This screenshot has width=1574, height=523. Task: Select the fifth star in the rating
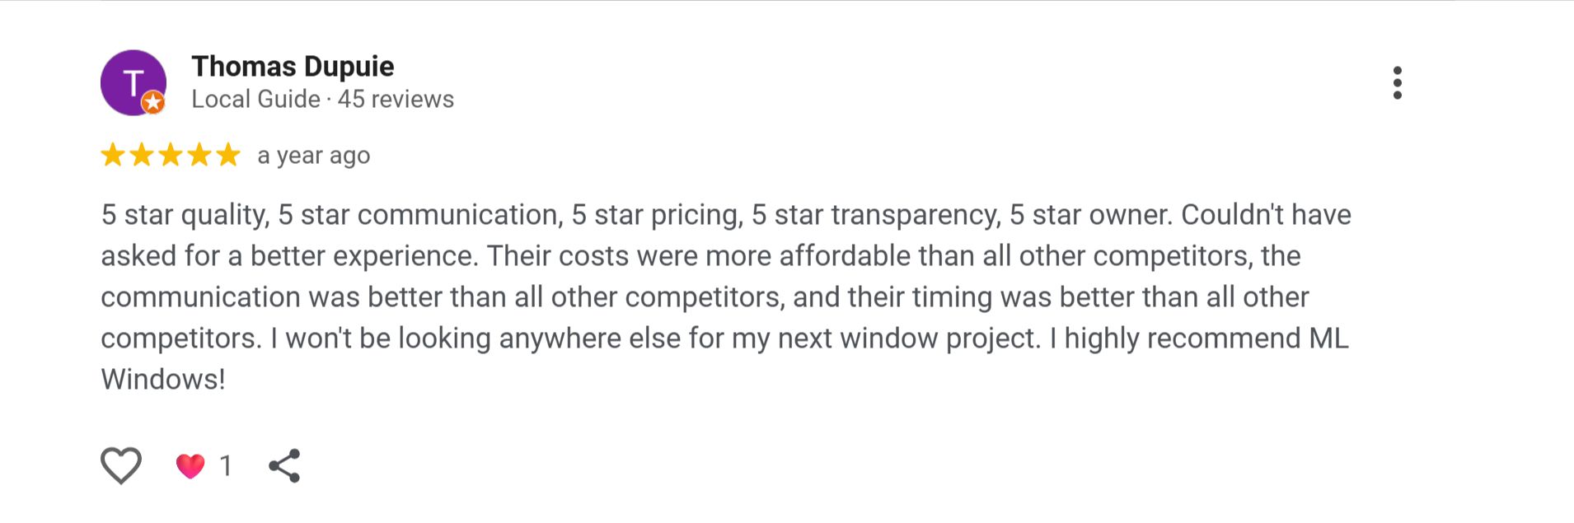tap(227, 155)
